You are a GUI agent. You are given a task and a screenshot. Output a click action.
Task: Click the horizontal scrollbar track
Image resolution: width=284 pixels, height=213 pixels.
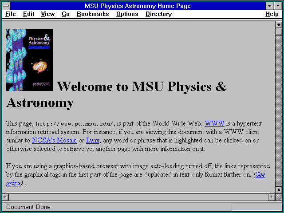(x=138, y=197)
